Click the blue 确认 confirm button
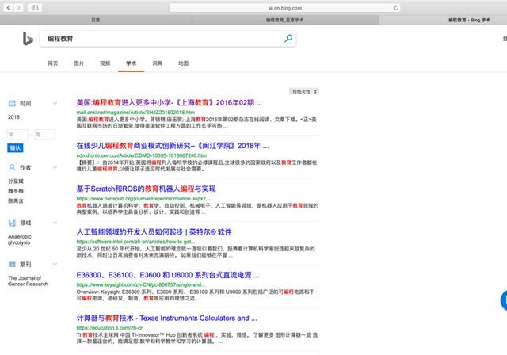Screen dimensions: 507x355 [x=15, y=148]
